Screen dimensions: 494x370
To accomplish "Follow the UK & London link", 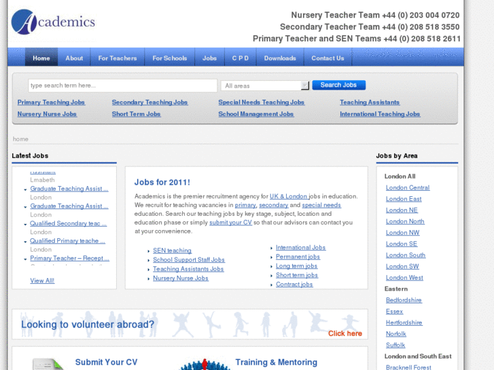I will pos(288,196).
